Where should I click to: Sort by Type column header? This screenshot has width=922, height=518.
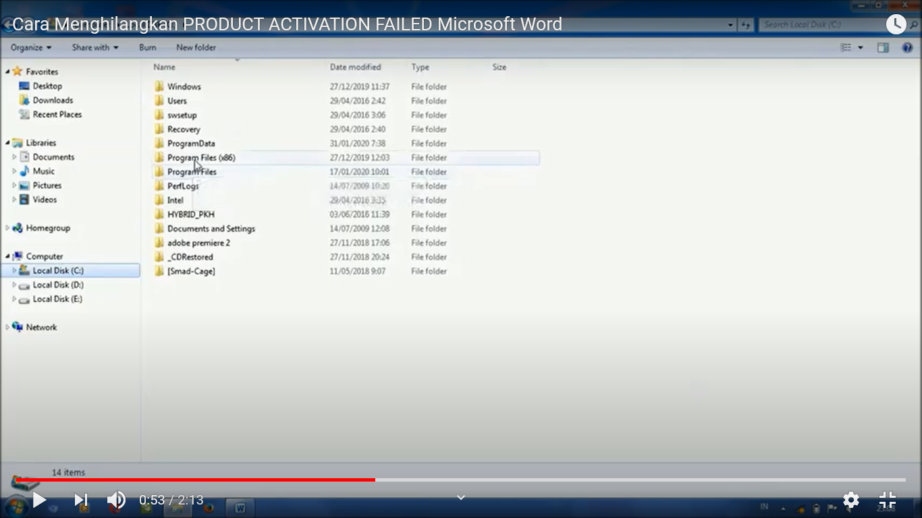coord(420,67)
